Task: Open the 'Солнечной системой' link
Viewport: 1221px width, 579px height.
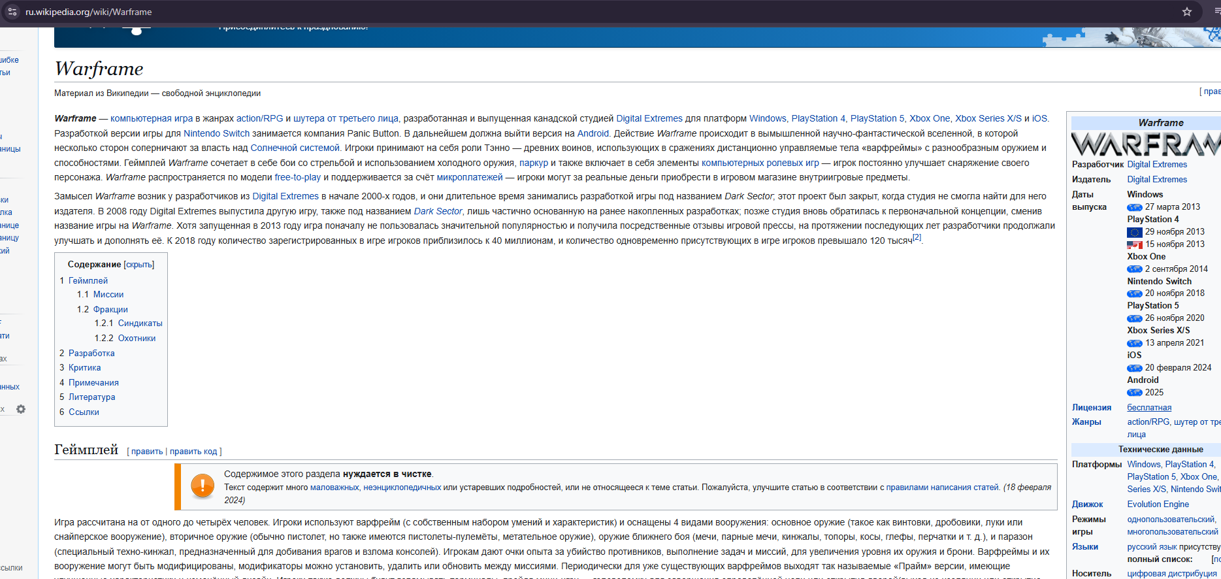Action: pyautogui.click(x=295, y=148)
